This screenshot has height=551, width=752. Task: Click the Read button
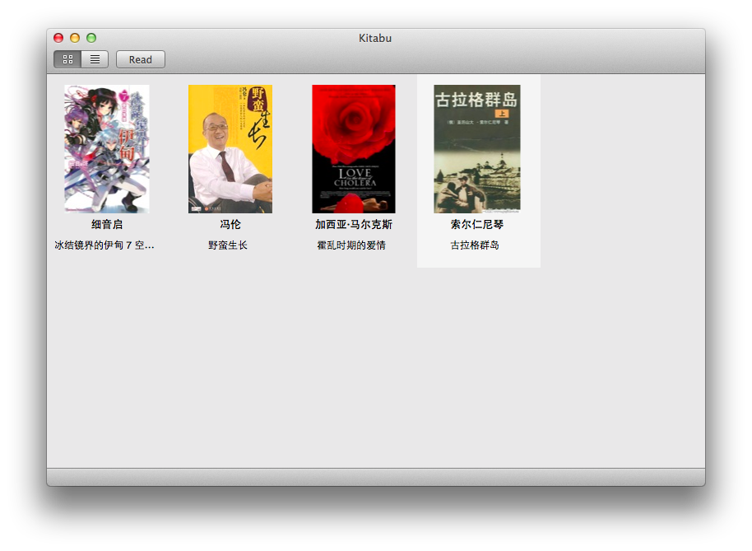click(141, 59)
